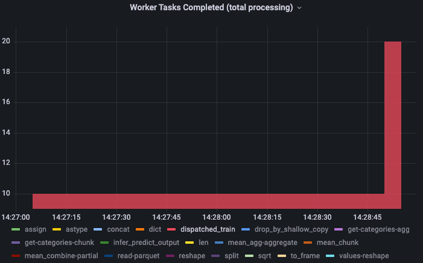423x263 pixels.
Task: Toggle the concat legend entry
Action: point(118,229)
